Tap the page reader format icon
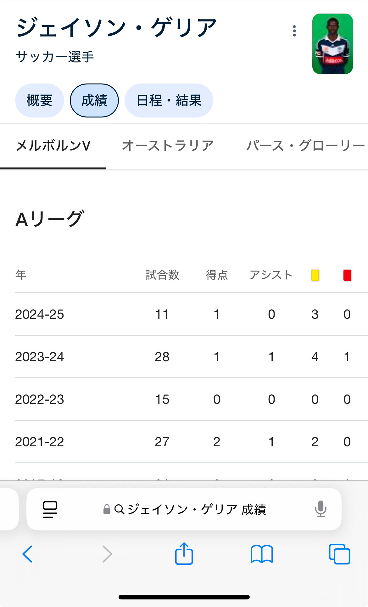This screenshot has height=607, width=368. [50, 509]
